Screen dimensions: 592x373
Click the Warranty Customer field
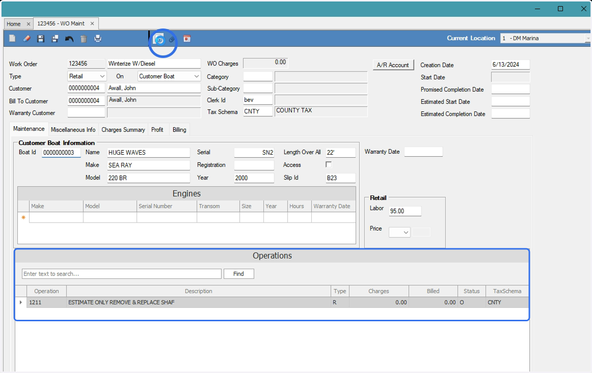coord(86,112)
